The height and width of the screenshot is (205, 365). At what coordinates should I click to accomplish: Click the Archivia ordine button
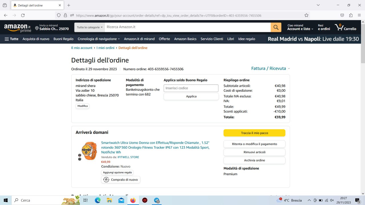pyautogui.click(x=254, y=160)
